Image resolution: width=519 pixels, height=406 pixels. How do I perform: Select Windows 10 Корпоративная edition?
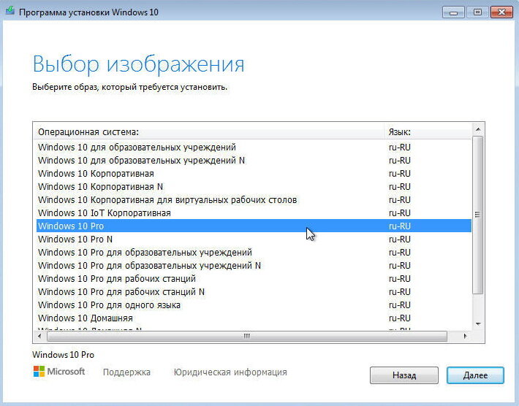pos(254,174)
